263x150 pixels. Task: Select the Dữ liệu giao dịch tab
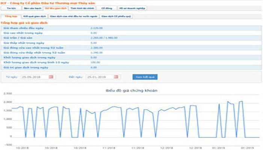click(52, 7)
